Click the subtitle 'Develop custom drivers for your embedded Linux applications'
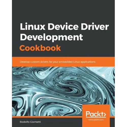Viewport: 127px width, 127px height. click(58, 62)
